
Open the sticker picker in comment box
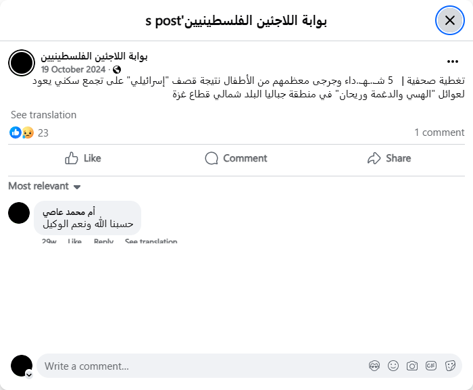pos(450,366)
